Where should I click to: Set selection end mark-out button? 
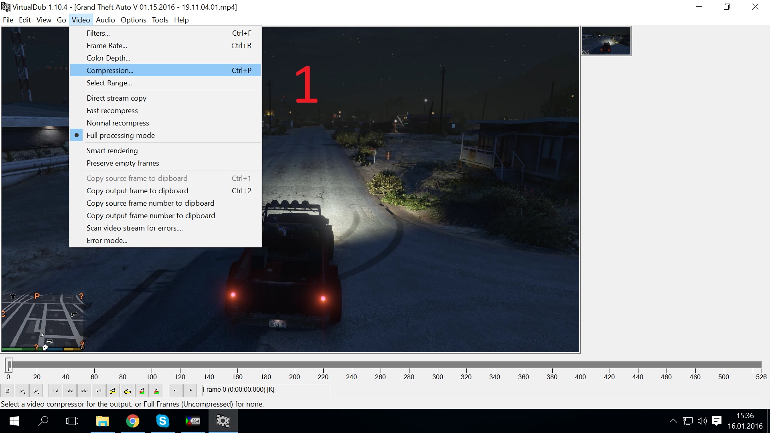coord(190,391)
